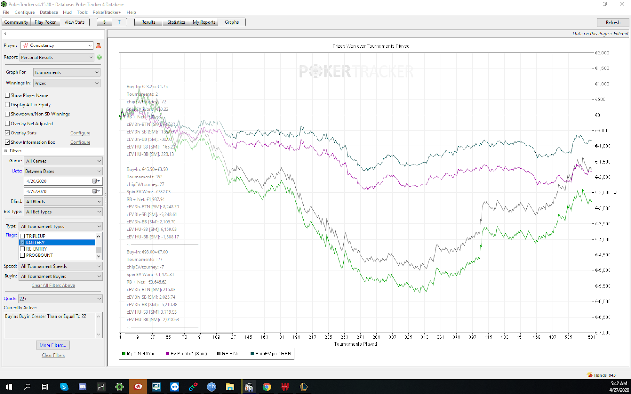Toggle Display All-in Equity checkbox

coord(7,105)
